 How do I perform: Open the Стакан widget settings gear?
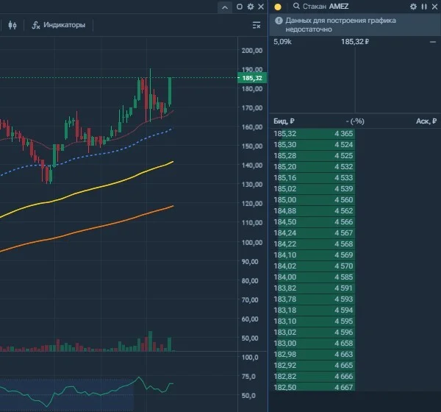tap(413, 7)
